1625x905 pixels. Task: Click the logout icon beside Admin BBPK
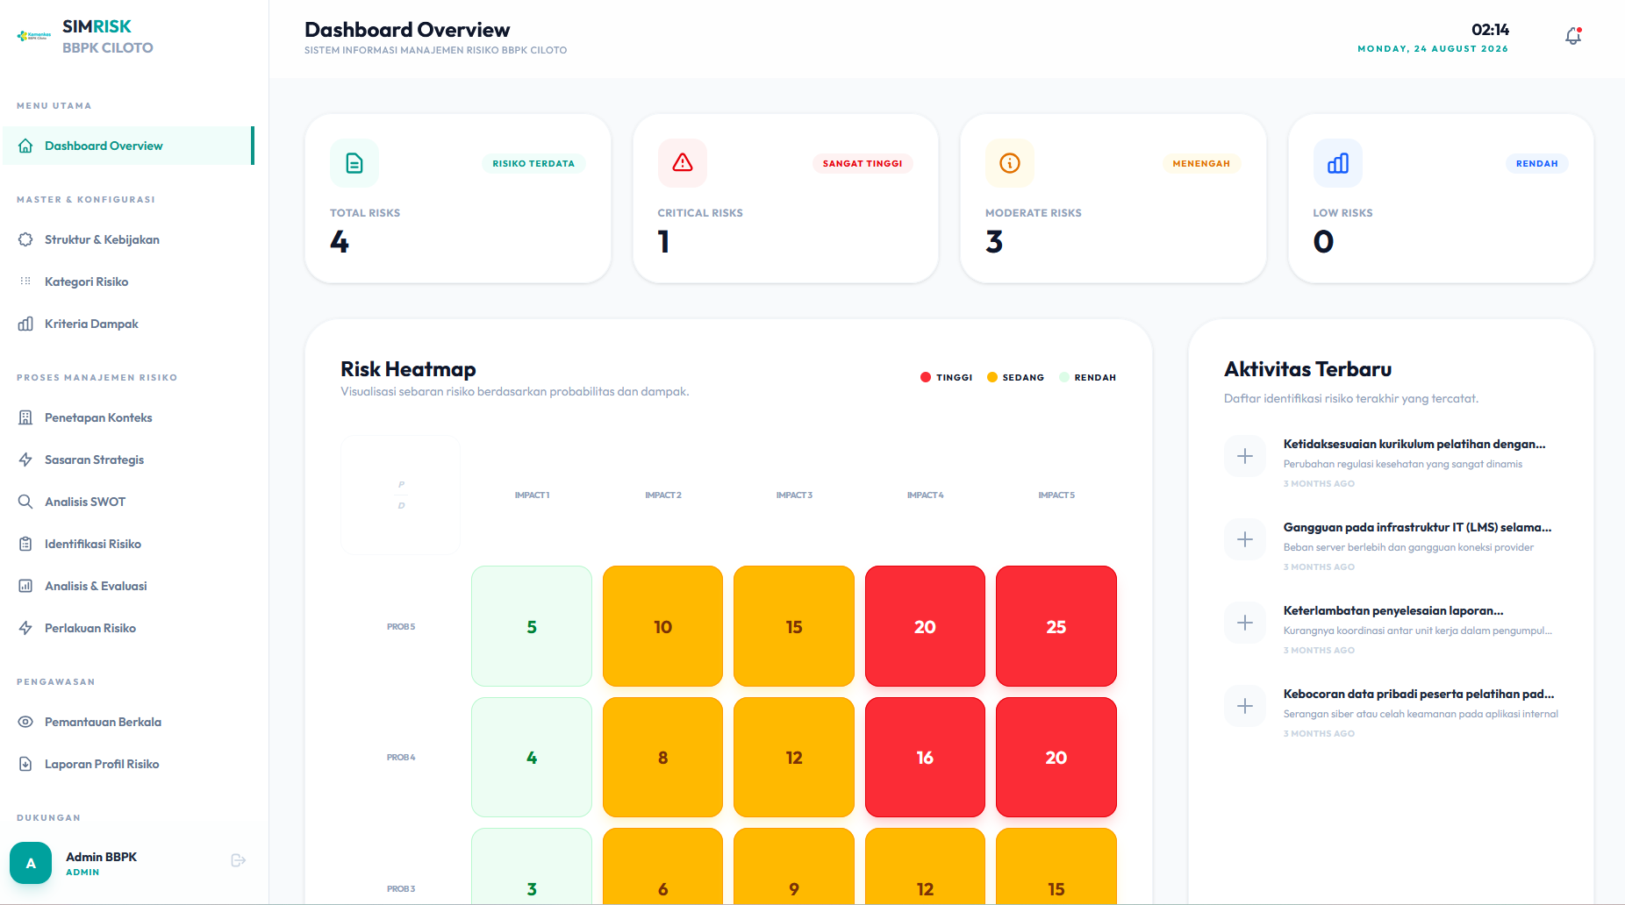coord(238,860)
